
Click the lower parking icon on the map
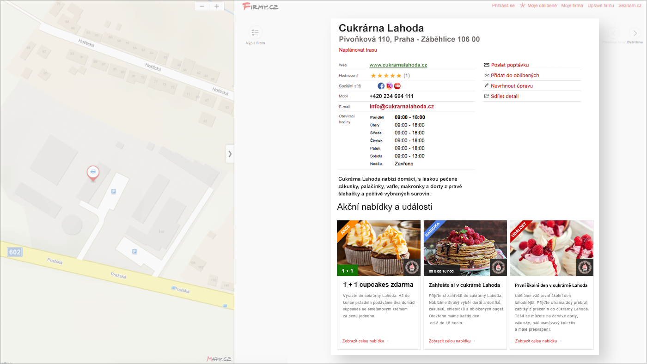point(134,251)
